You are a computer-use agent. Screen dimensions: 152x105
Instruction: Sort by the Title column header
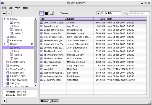coord(53,19)
